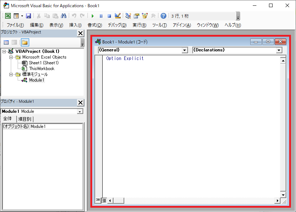This screenshot has width=296, height=212.
Task: Click the Copy toolbar icon
Action: (x=47, y=16)
